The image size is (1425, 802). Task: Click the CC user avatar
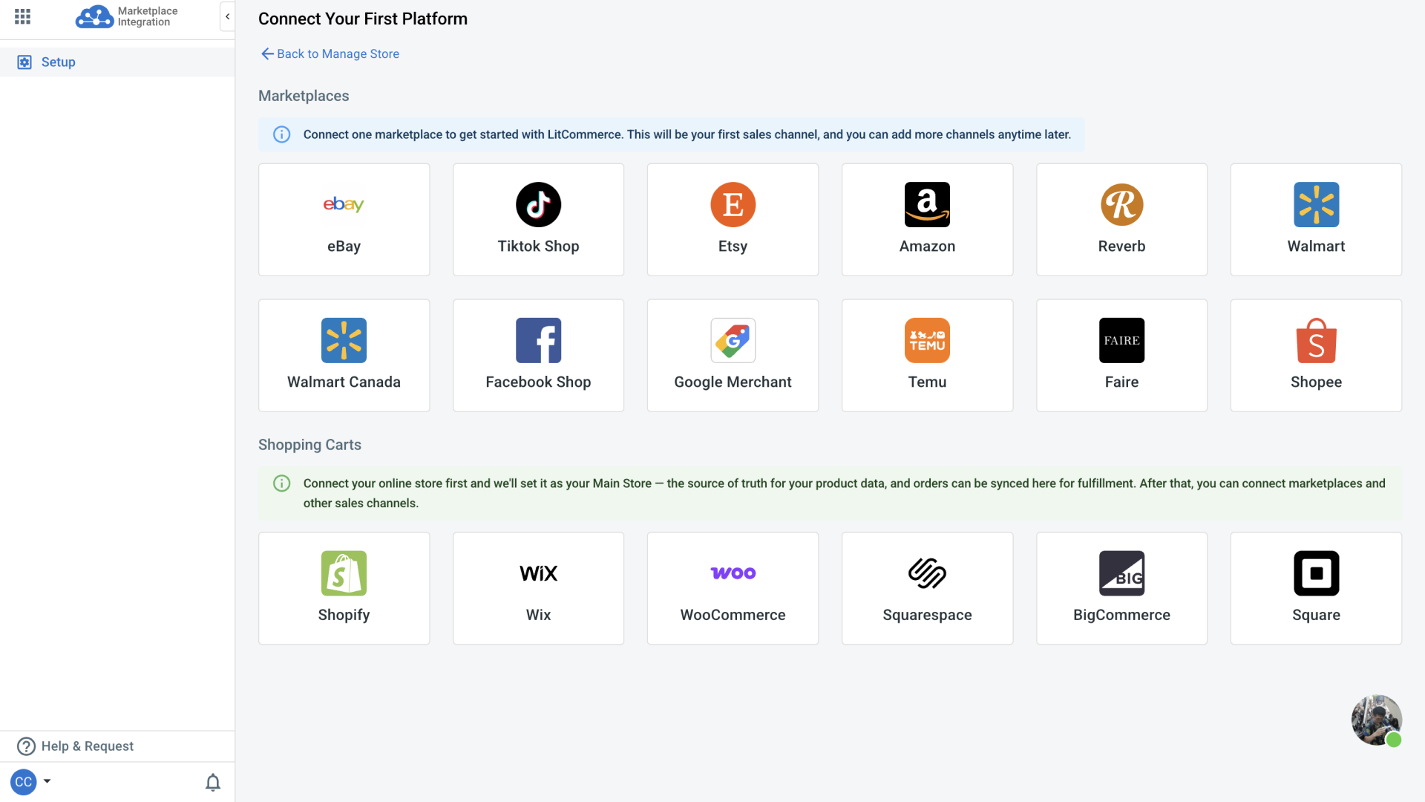[x=24, y=782]
